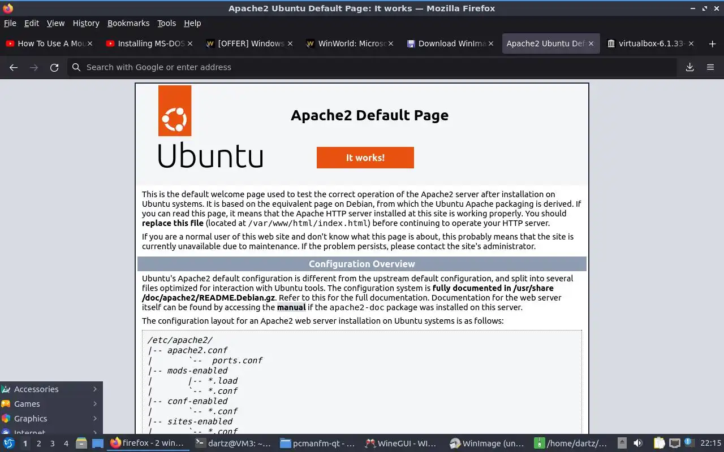Click the Configuration Overview heading

pyautogui.click(x=362, y=264)
